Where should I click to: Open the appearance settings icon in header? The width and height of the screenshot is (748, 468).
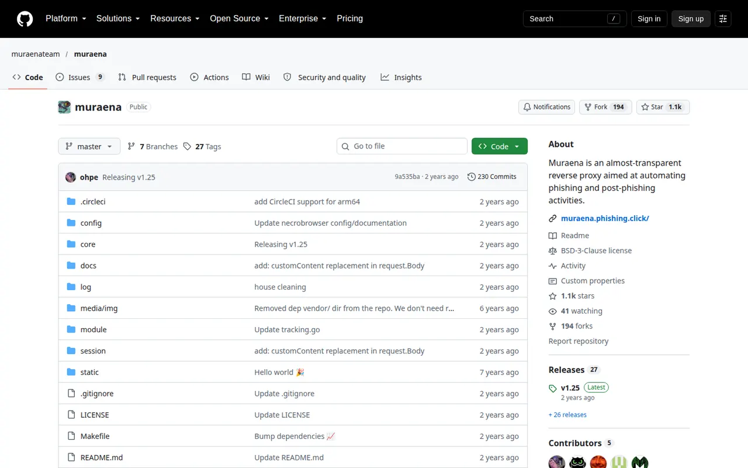pyautogui.click(x=723, y=19)
